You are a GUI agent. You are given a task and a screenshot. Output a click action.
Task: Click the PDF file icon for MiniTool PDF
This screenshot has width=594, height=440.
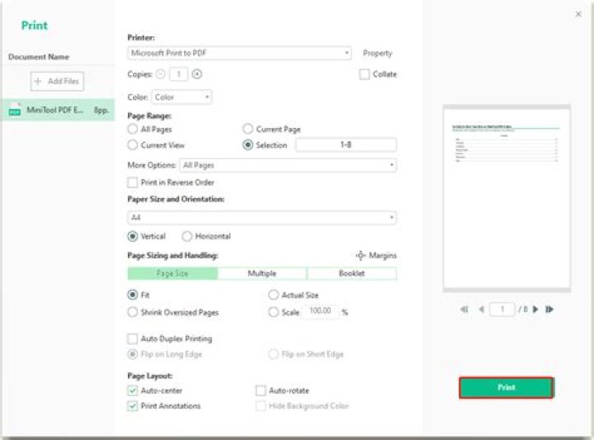(15, 110)
